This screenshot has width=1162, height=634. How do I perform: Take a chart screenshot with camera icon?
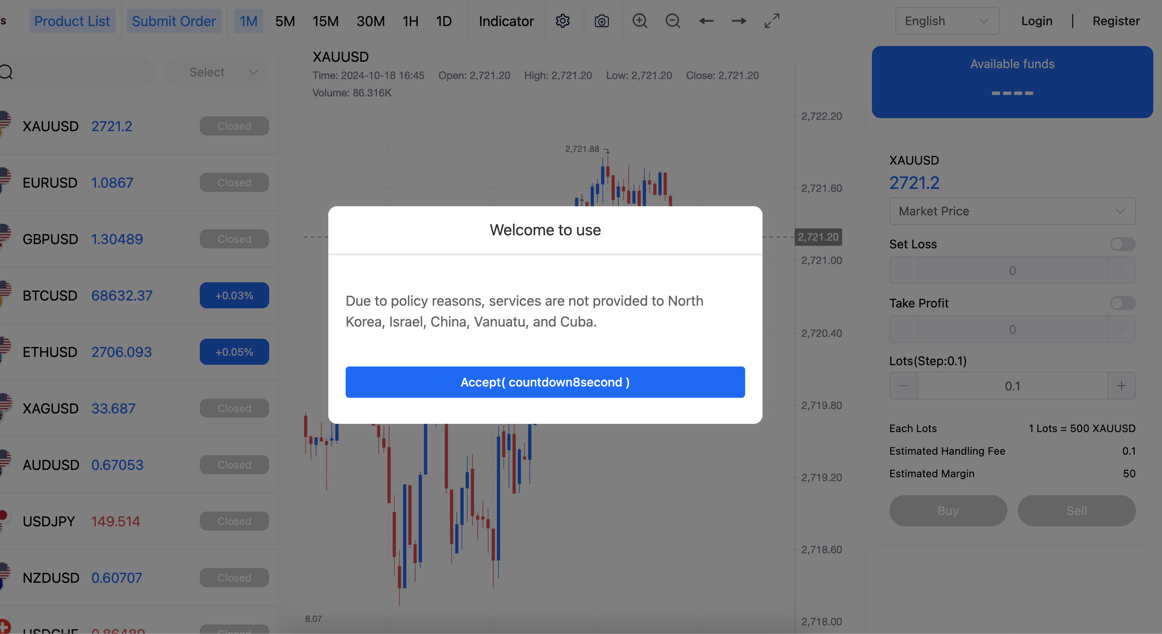(x=601, y=21)
